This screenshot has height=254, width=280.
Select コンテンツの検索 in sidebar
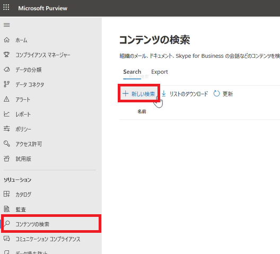point(51,224)
